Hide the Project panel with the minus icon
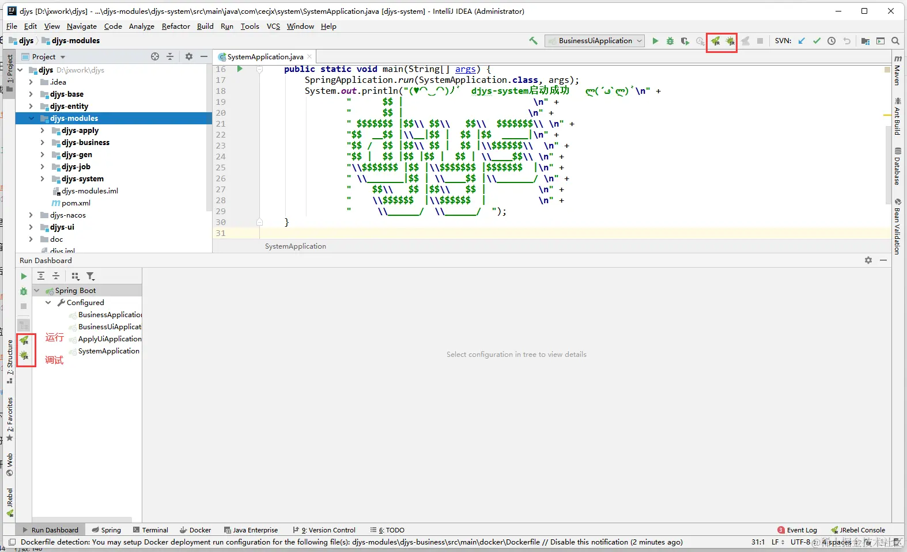Viewport: 907px width, 552px height. pyautogui.click(x=203, y=56)
